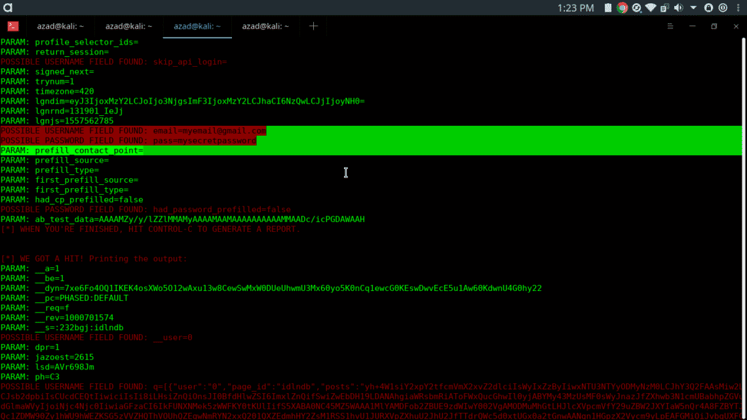The image size is (747, 420).
Task: Add a new terminal tab with the plus icon
Action: click(313, 26)
